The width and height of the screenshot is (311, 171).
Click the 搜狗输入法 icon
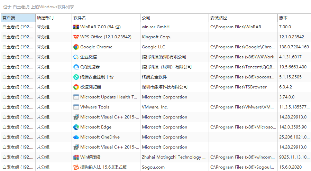pyautogui.click(x=76, y=167)
